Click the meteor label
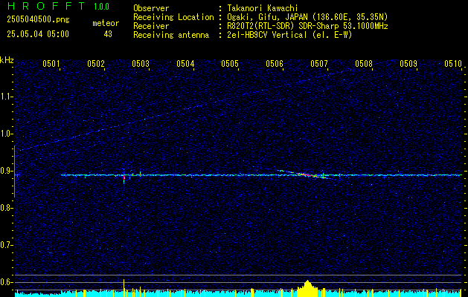 (x=106, y=23)
